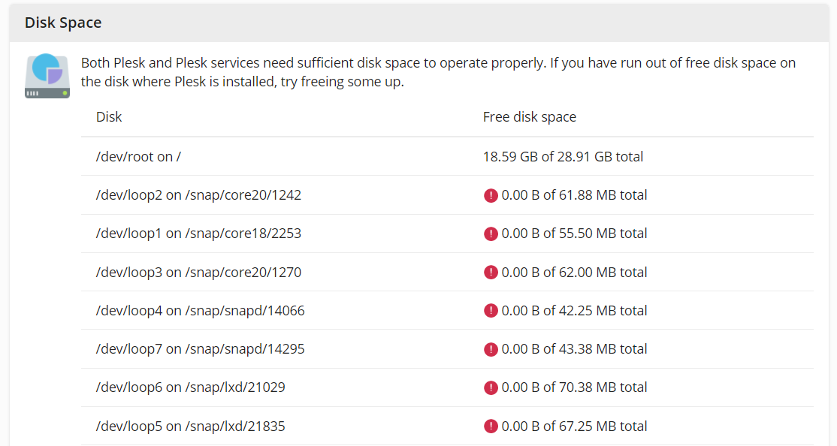Select /dev/loop6 on /snap/lxd/21029 entry
This screenshot has height=446, width=837.
(190, 387)
